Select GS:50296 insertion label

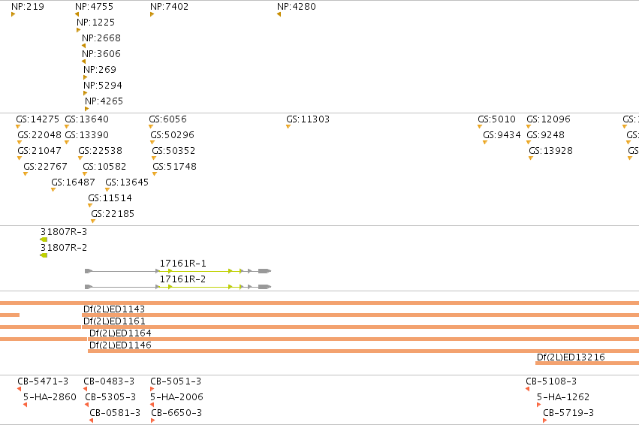pyautogui.click(x=173, y=135)
